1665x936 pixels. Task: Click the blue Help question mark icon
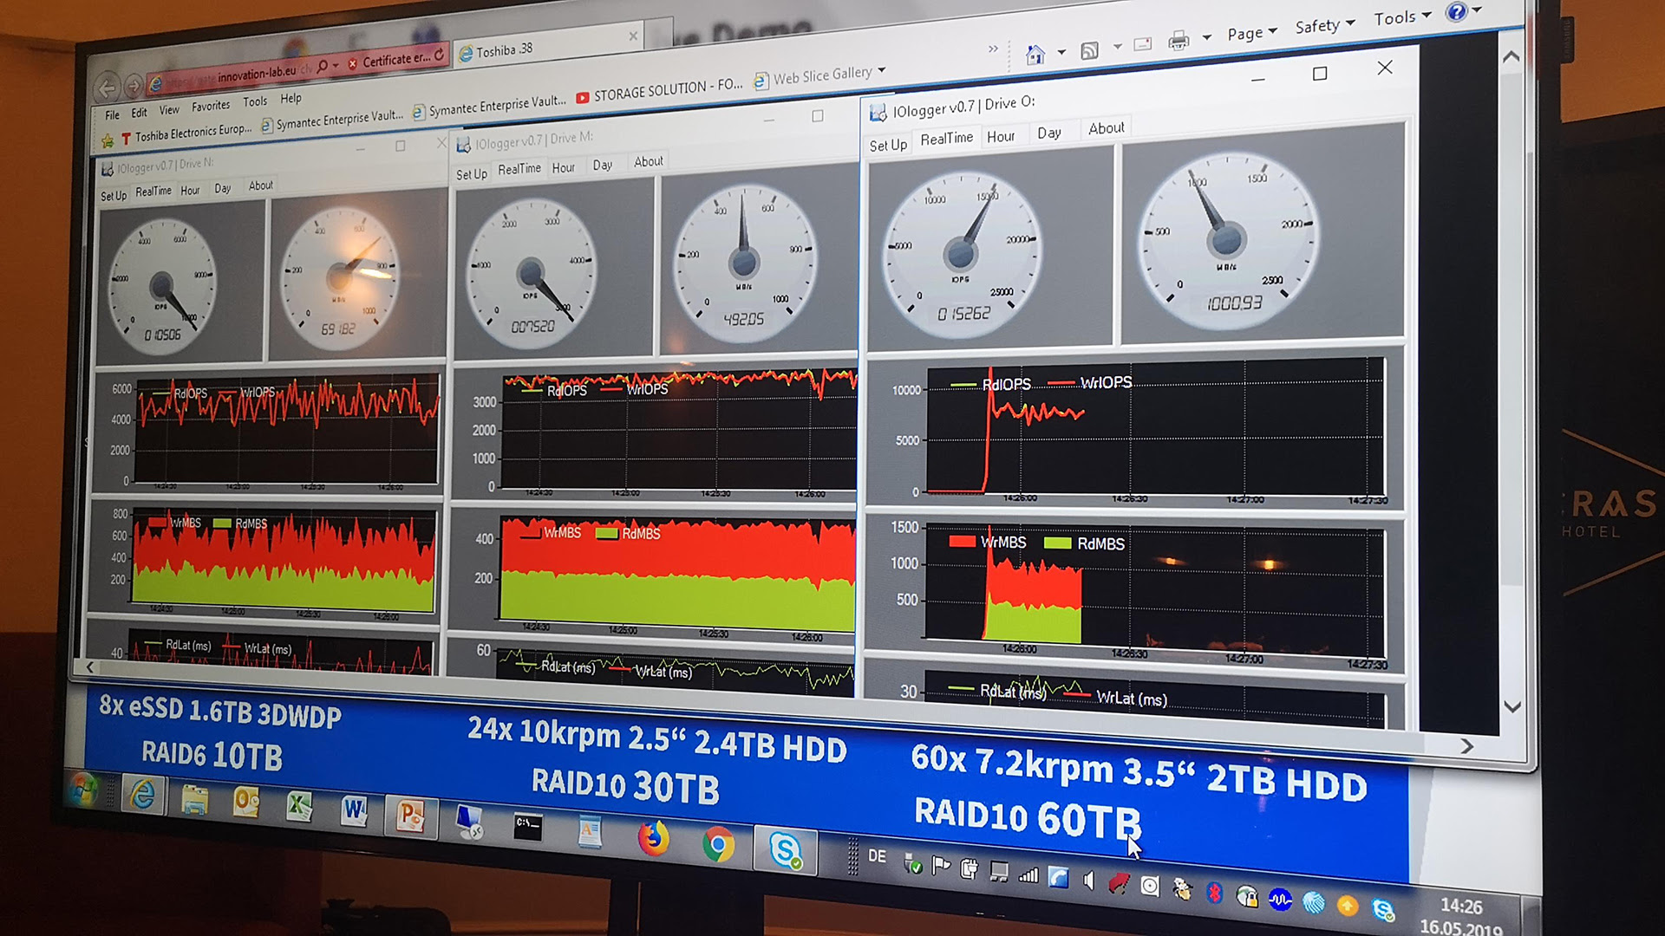pos(1456,12)
